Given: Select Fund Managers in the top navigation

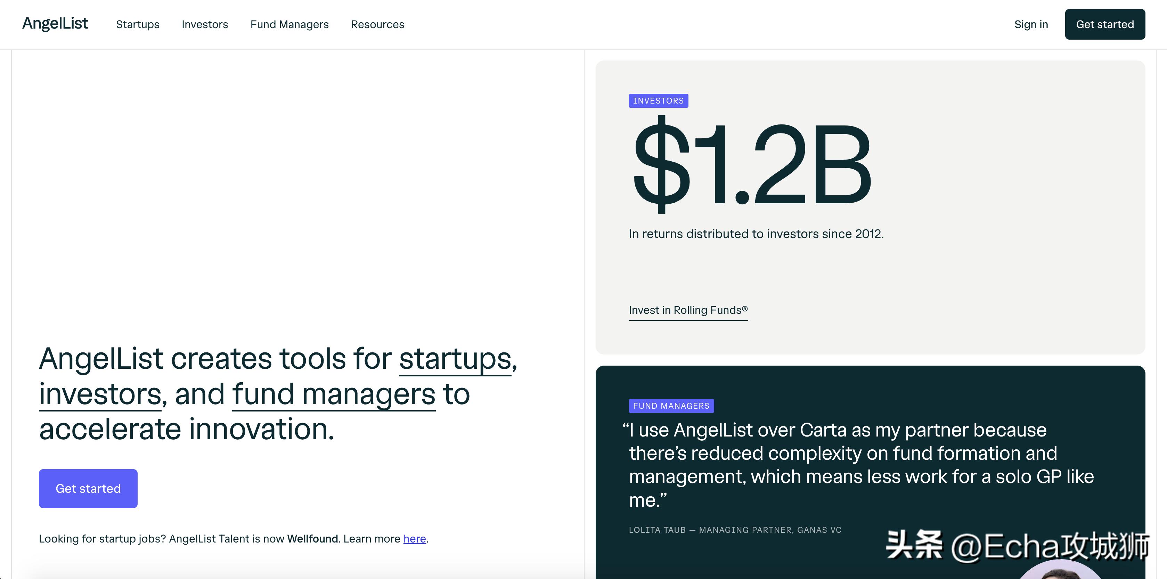Looking at the screenshot, I should (x=289, y=24).
